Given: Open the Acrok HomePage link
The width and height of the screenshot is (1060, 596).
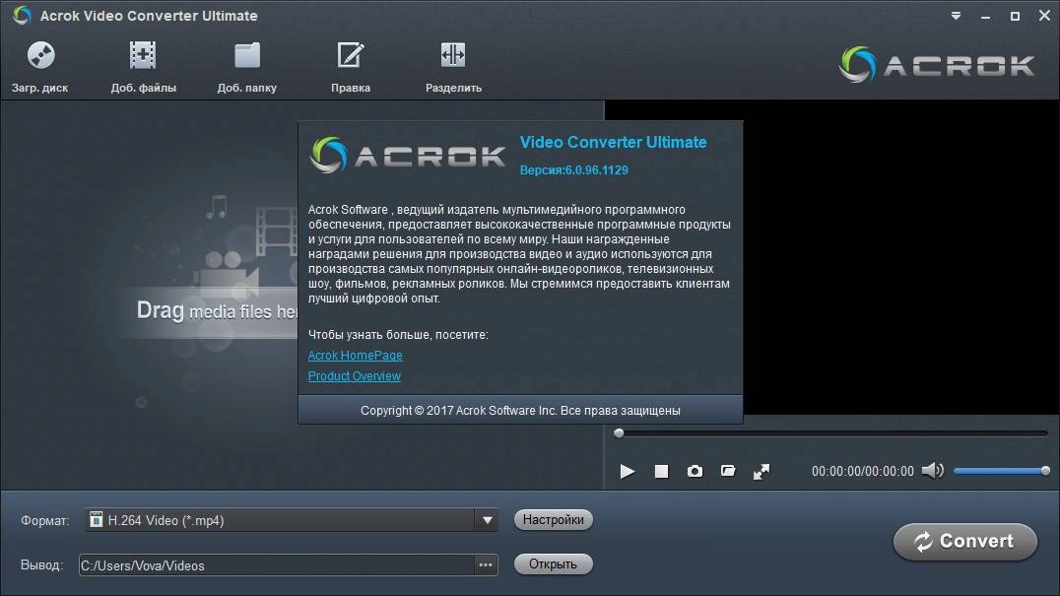Looking at the screenshot, I should (355, 356).
